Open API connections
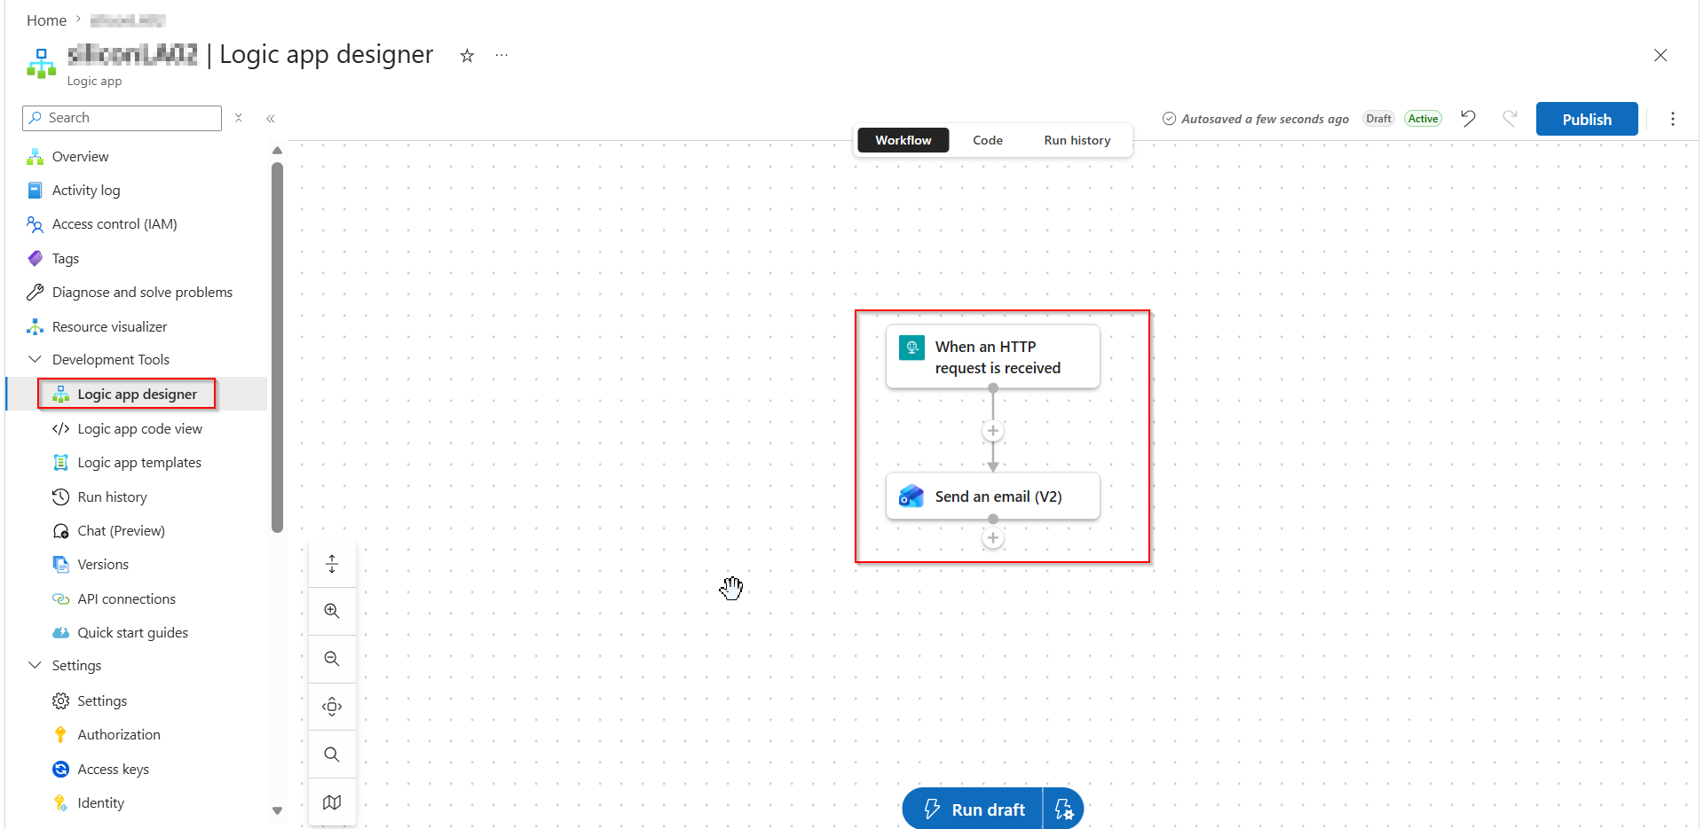Image resolution: width=1704 pixels, height=829 pixels. tap(126, 599)
